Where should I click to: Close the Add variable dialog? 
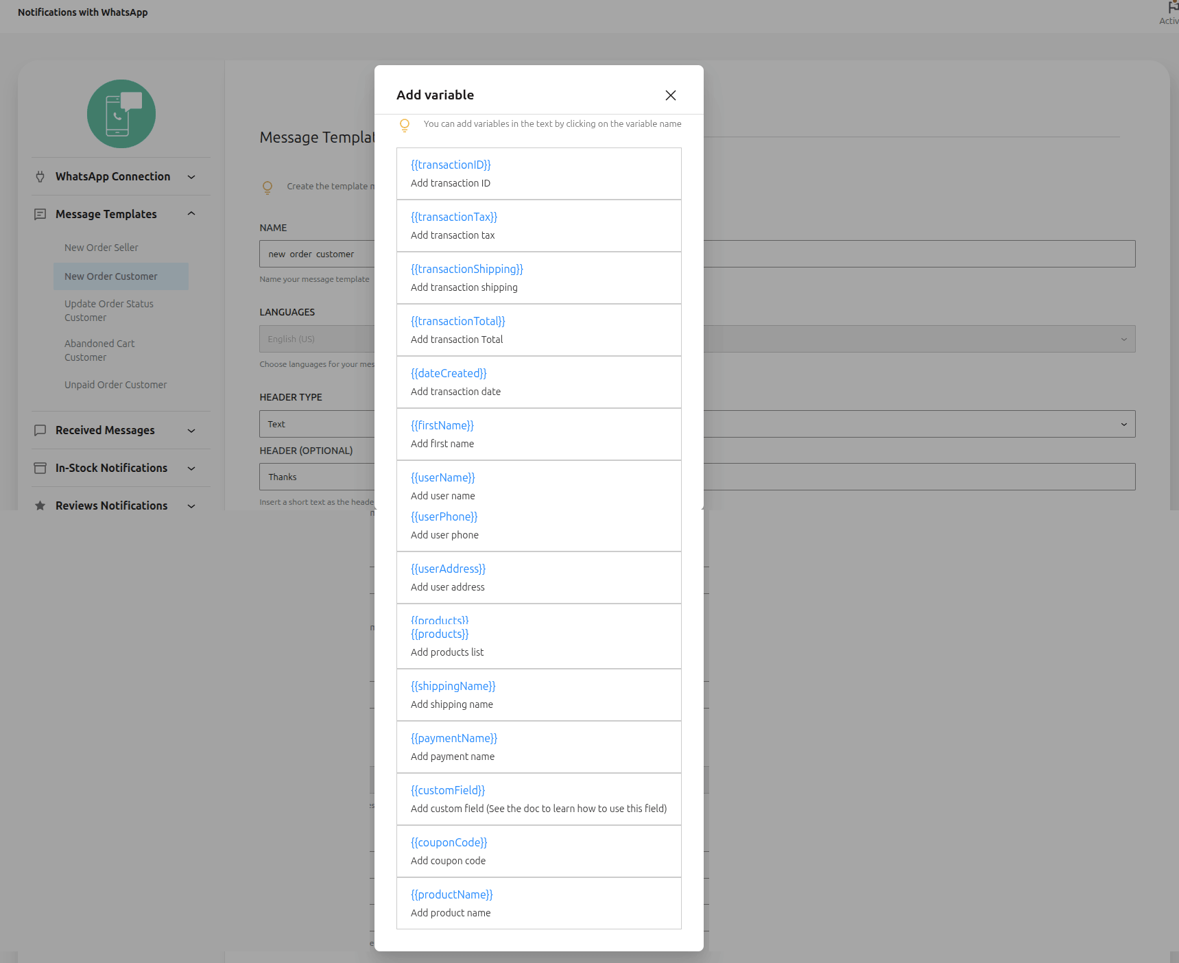pos(671,95)
